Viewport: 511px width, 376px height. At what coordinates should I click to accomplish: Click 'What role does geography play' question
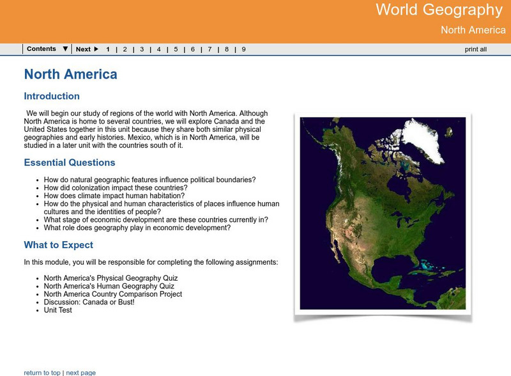click(x=137, y=228)
